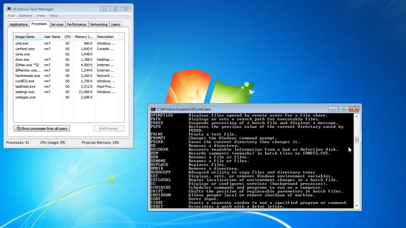406x228 pixels.
Task: Click the ROBOCOPY command line in cmd
Action: pyautogui.click(x=233, y=172)
